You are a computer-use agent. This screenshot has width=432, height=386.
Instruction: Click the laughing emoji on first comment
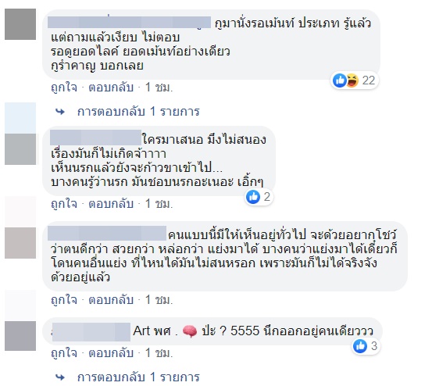[x=352, y=80]
